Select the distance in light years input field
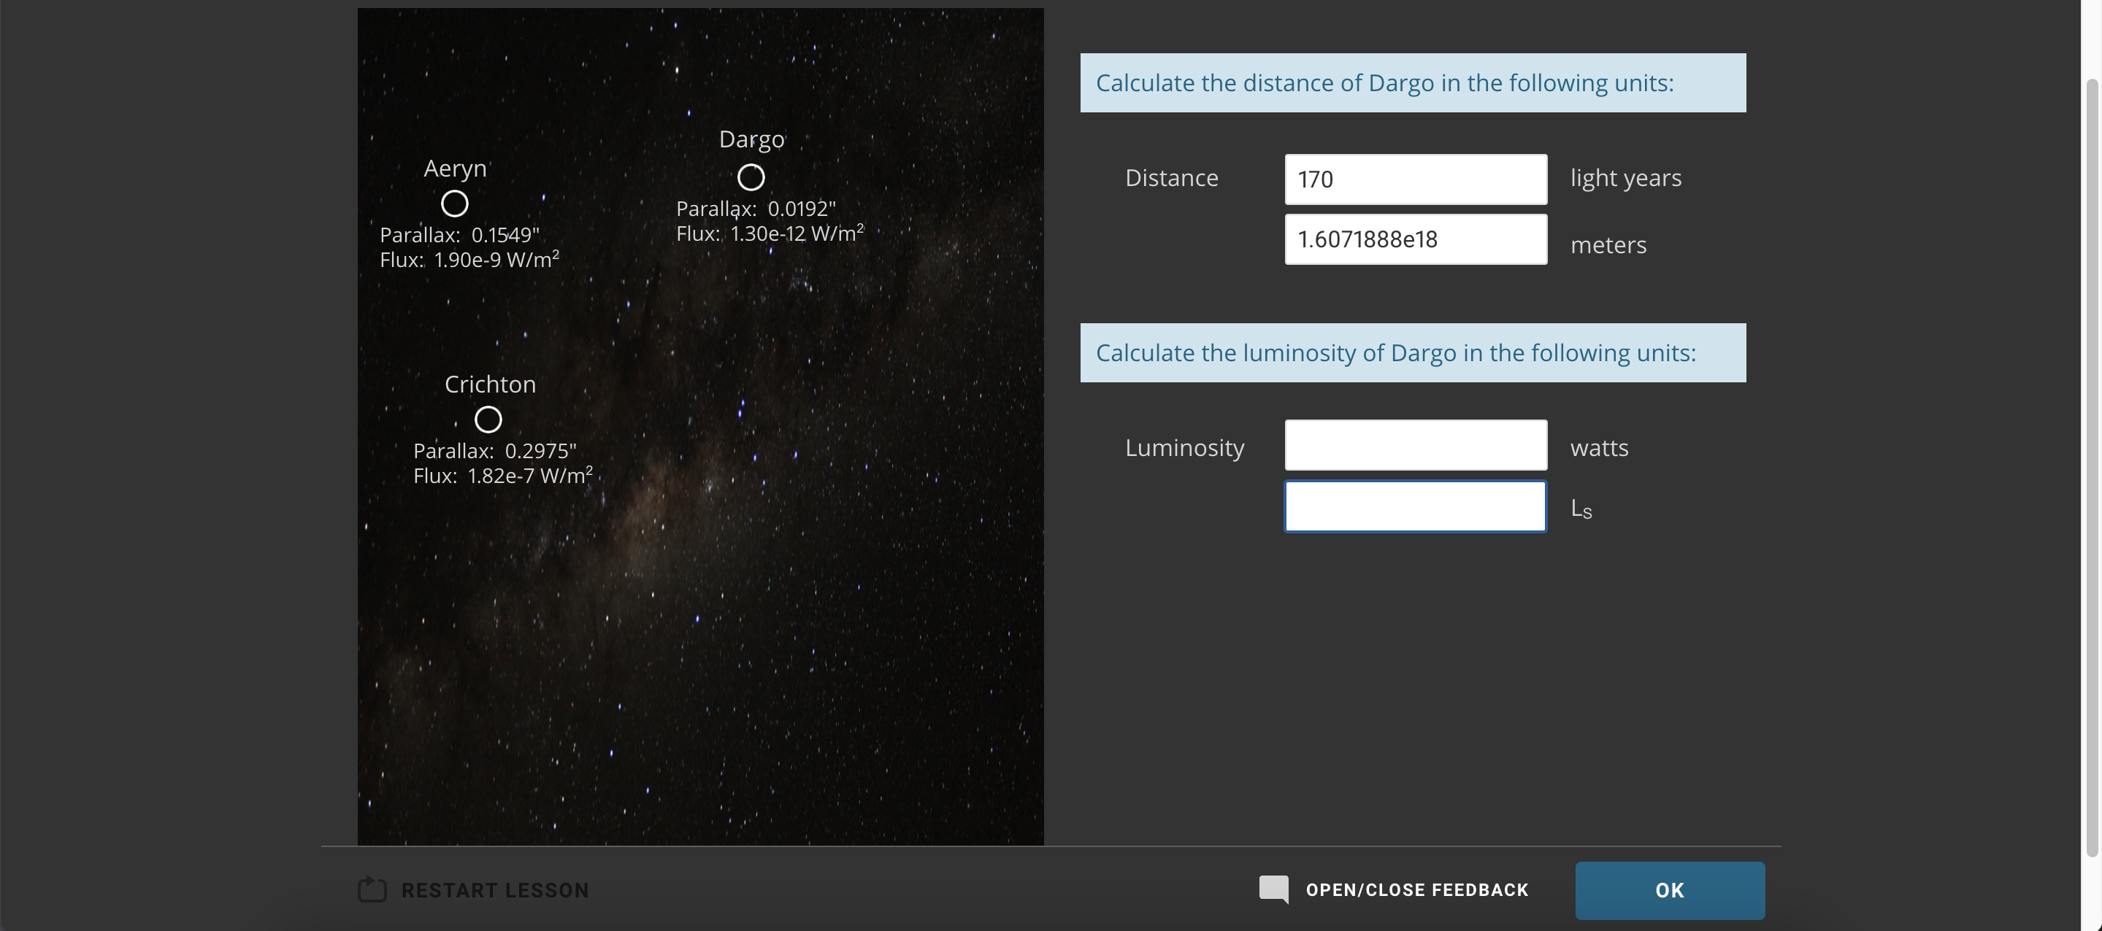Viewport: 2102px width, 931px height. (x=1414, y=179)
